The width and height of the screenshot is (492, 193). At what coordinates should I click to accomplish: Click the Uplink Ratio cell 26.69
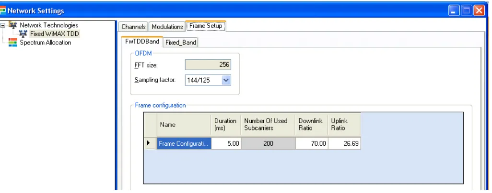344,144
